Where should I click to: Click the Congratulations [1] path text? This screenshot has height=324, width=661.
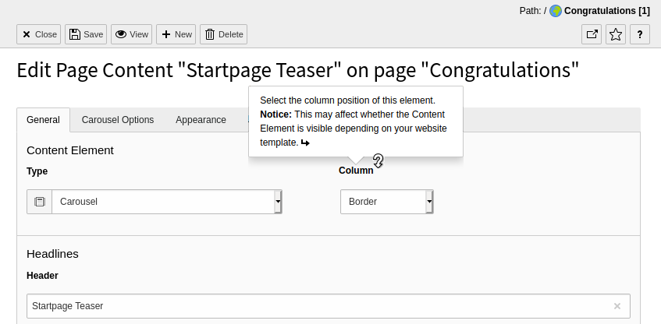pyautogui.click(x=607, y=11)
